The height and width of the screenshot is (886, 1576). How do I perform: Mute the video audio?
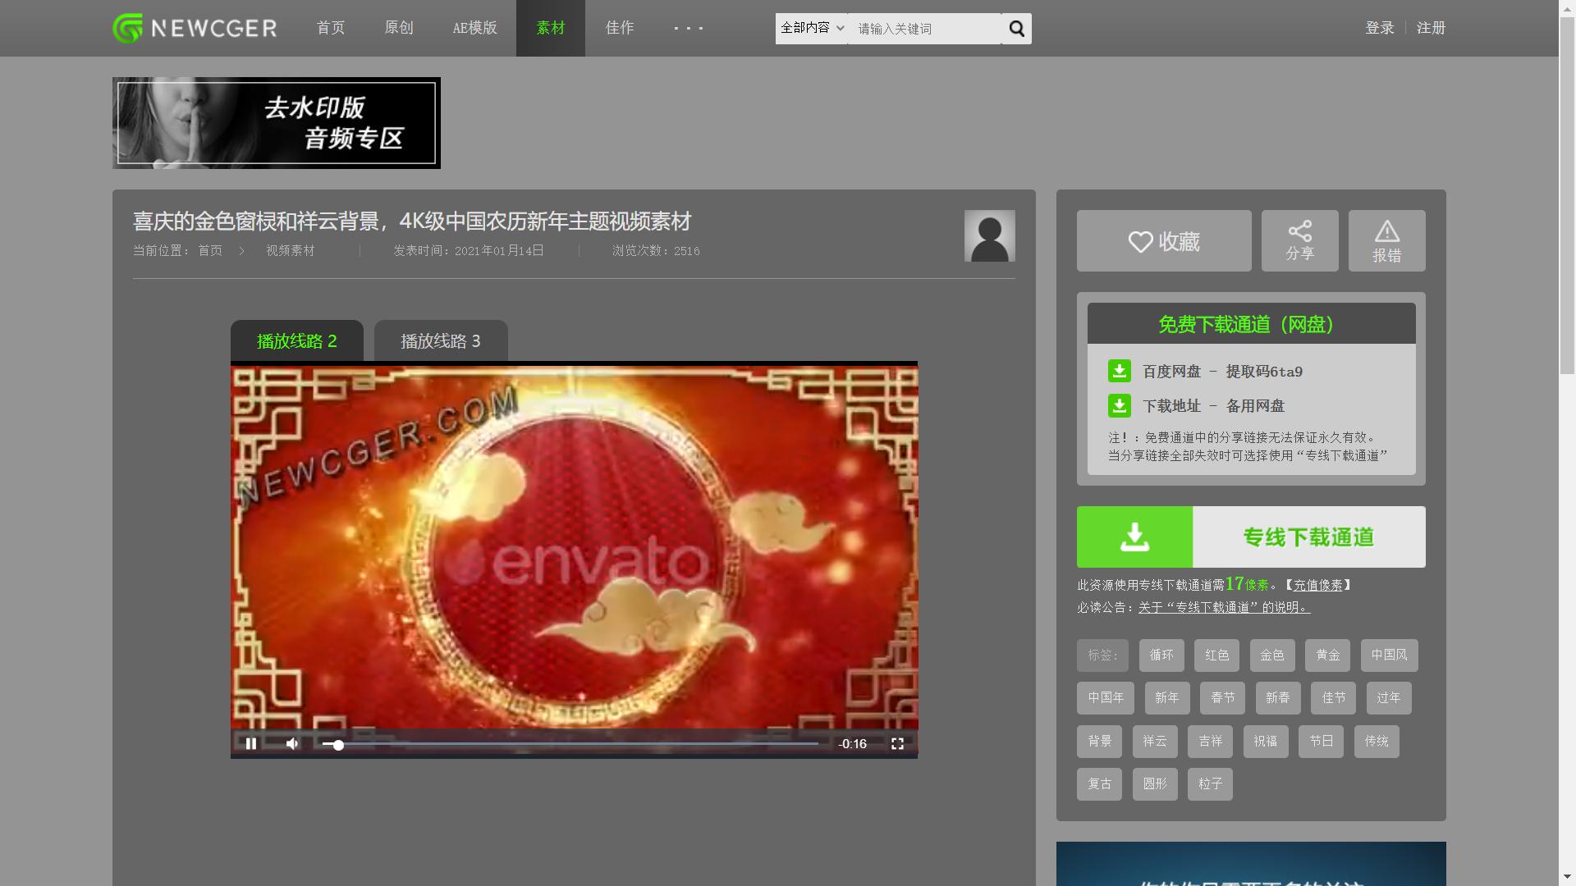pos(291,743)
